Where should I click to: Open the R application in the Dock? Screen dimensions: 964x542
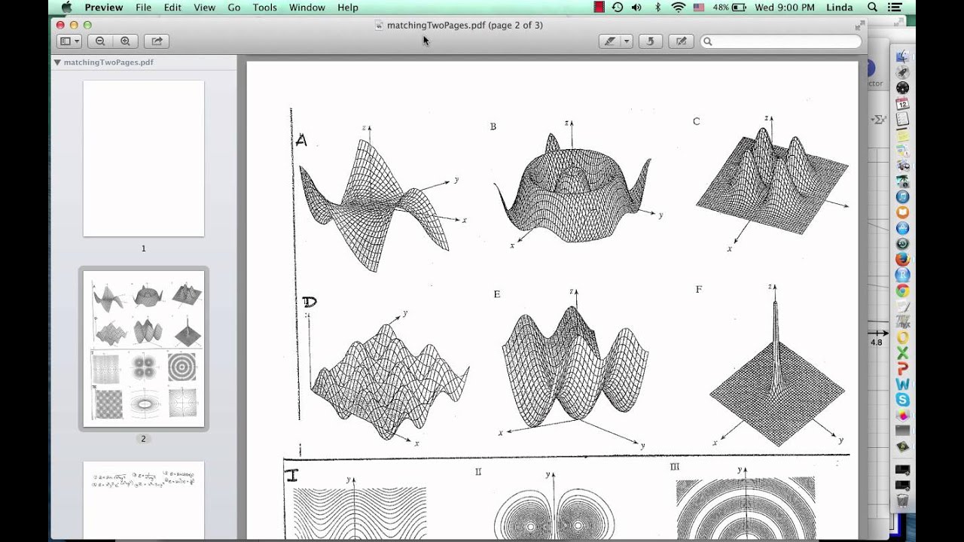[902, 275]
